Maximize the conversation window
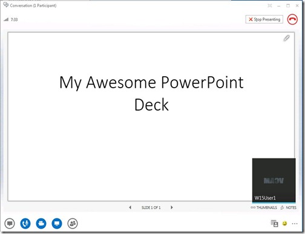305x234 pixels. pyautogui.click(x=288, y=5)
